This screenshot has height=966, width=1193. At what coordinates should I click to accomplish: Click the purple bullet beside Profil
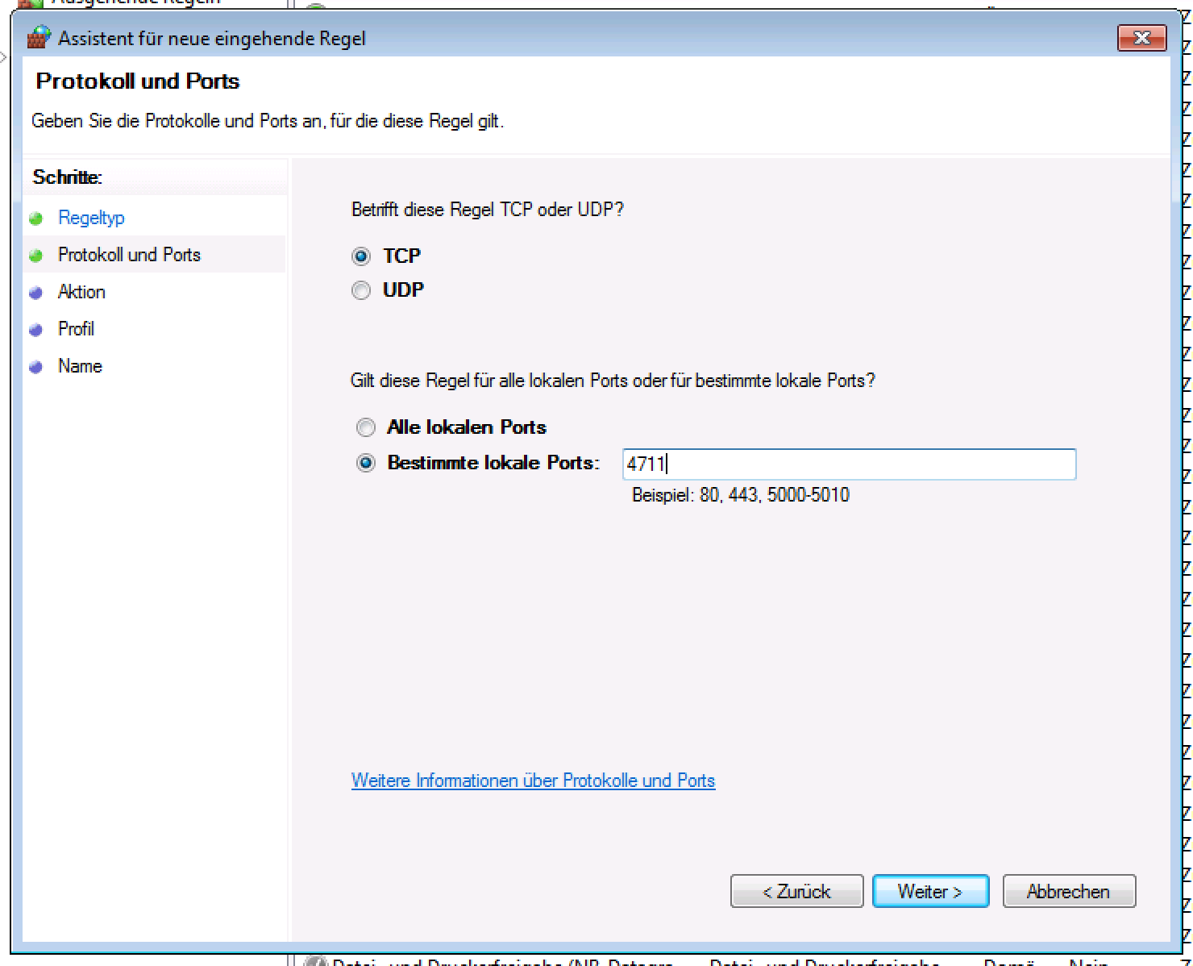pyautogui.click(x=35, y=330)
